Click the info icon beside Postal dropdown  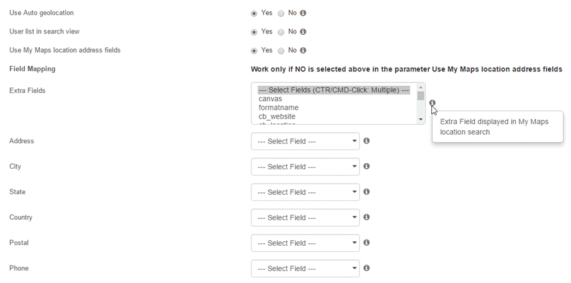pyautogui.click(x=367, y=243)
